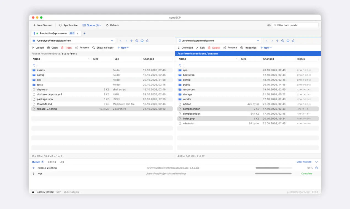Navigate up one level in the remote panel
This screenshot has height=209, width=350.
[277, 41]
